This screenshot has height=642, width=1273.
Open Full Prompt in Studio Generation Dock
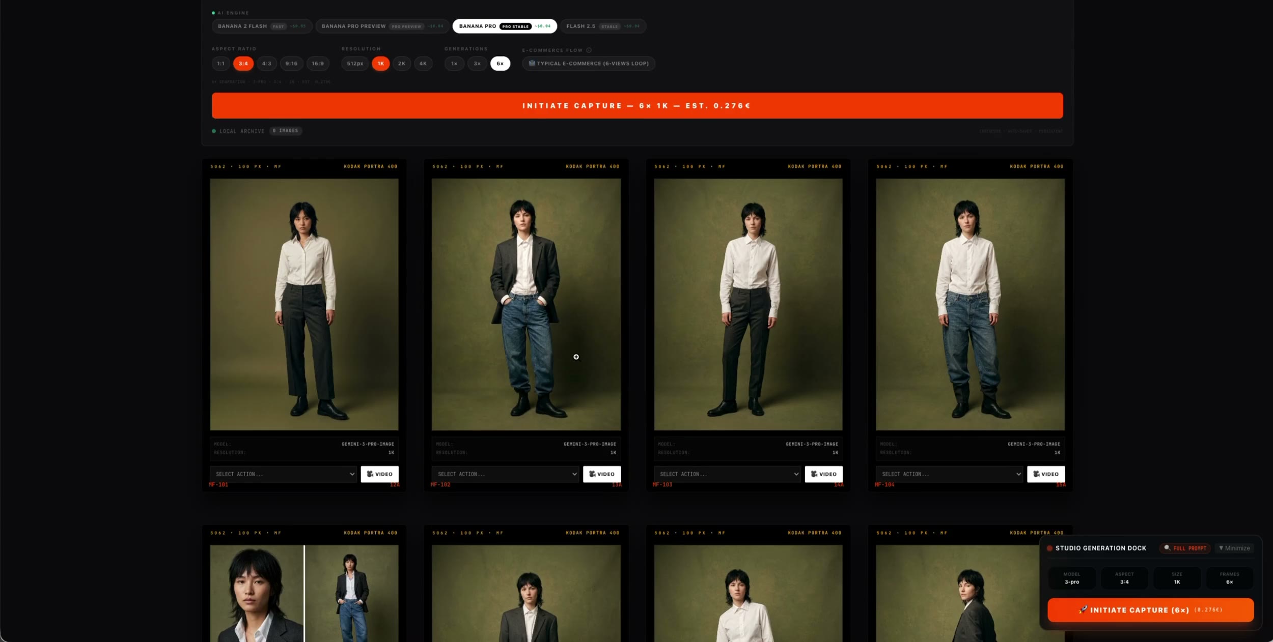click(1185, 548)
